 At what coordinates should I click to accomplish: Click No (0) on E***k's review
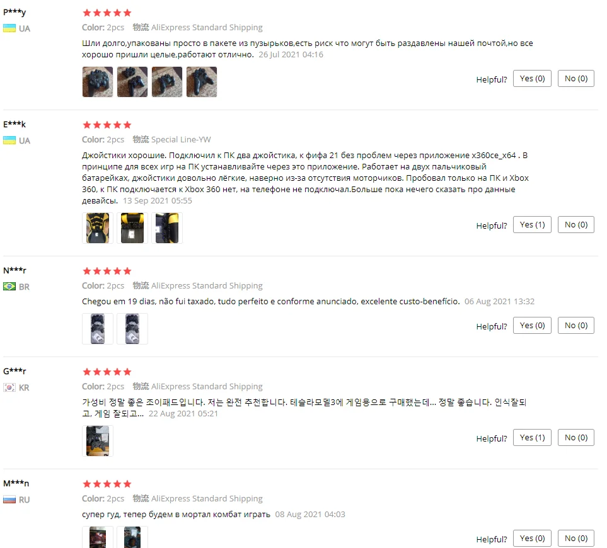click(575, 225)
